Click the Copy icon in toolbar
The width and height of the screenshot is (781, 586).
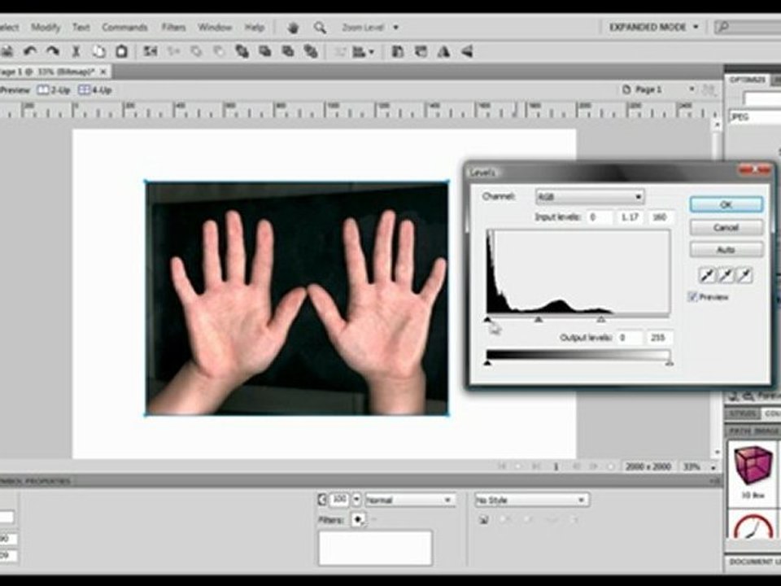pyautogui.click(x=99, y=51)
